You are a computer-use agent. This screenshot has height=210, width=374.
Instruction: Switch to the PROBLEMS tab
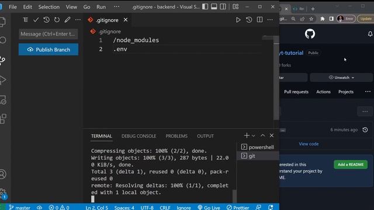tap(176, 136)
